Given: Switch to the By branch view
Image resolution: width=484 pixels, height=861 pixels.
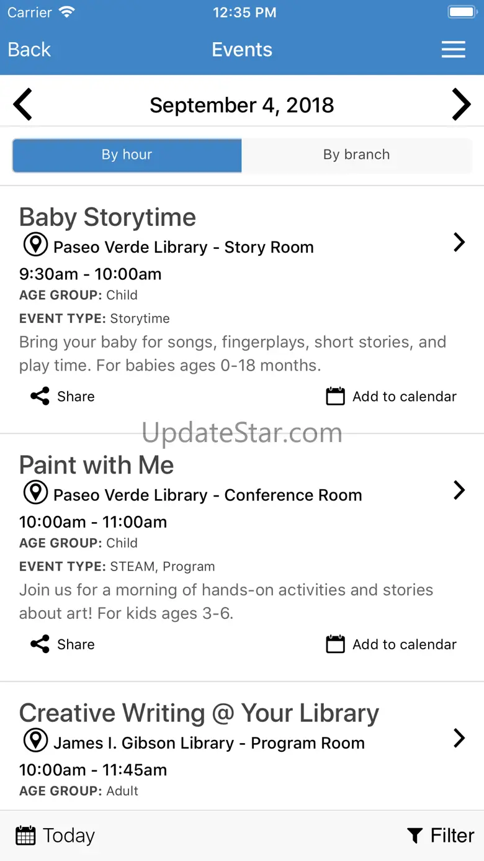Looking at the screenshot, I should (357, 155).
